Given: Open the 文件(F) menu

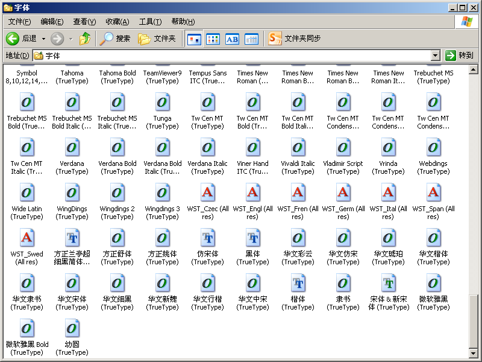Looking at the screenshot, I should click(x=19, y=22).
